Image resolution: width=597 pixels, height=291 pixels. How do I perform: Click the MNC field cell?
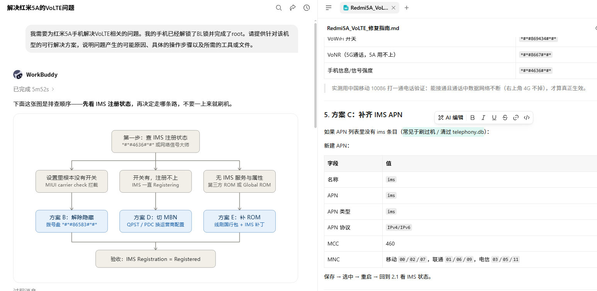pyautogui.click(x=353, y=259)
